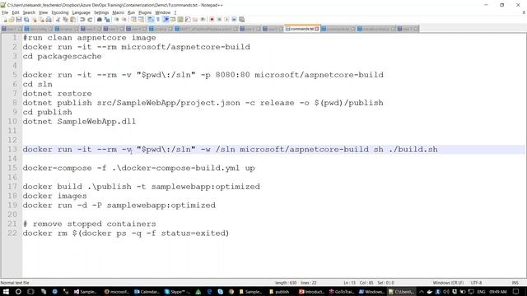Click the Stop Recording macro icon
This screenshot has width=527, height=296.
coord(219,20)
